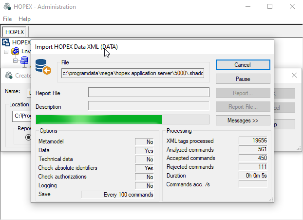Pause the import process

click(243, 79)
